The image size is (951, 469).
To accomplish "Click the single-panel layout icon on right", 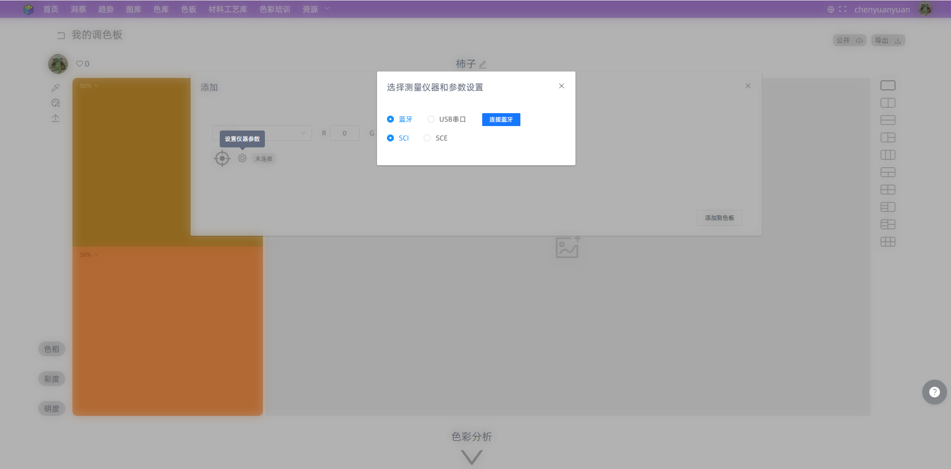I will coord(888,85).
